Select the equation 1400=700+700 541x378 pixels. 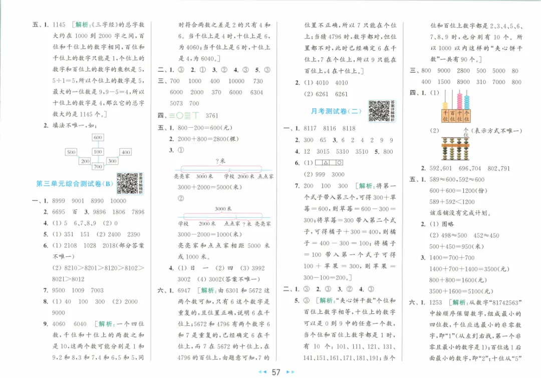tap(452, 258)
